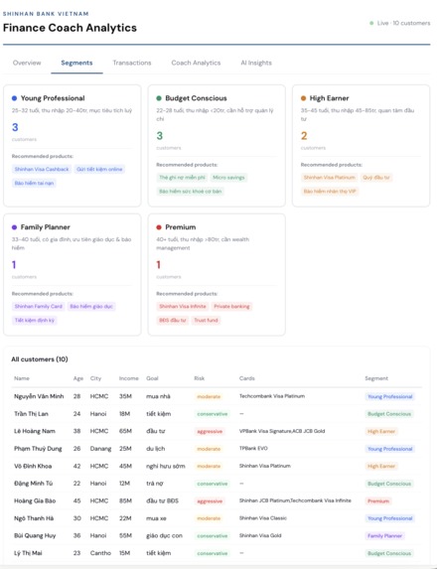Select customer Bùi Quang Huy
The height and width of the screenshot is (569, 437).
pos(35,535)
